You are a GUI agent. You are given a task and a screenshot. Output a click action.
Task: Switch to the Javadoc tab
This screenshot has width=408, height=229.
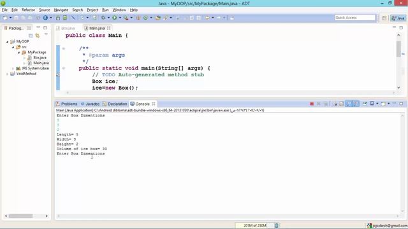click(x=90, y=104)
